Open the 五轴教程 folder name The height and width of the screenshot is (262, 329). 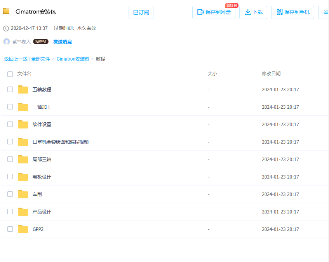(42, 90)
